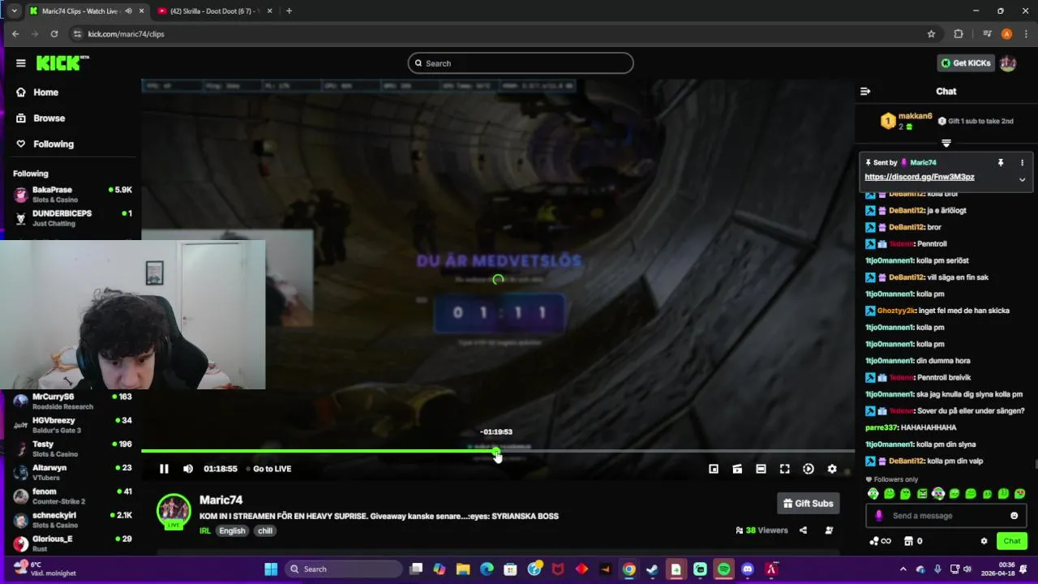Viewport: 1038px width, 584px height.
Task: Open the video player settings gear
Action: pyautogui.click(x=832, y=469)
